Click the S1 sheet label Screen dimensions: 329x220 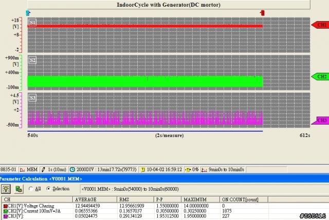click(x=32, y=23)
